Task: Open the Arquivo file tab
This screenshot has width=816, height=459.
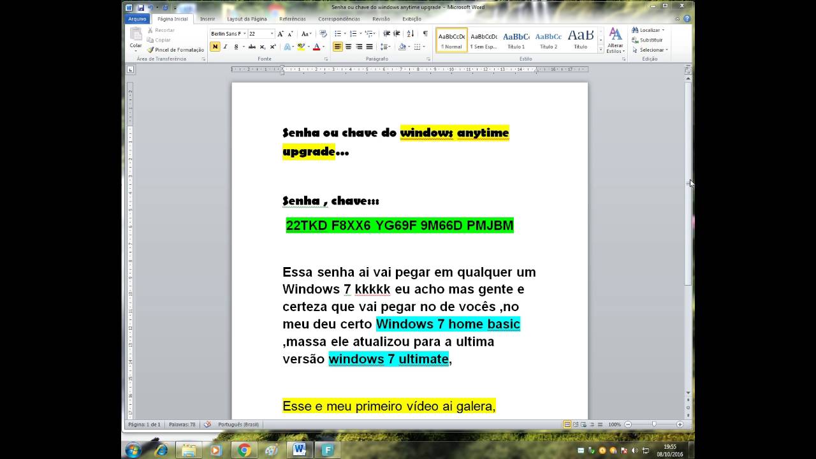Action: pos(137,19)
